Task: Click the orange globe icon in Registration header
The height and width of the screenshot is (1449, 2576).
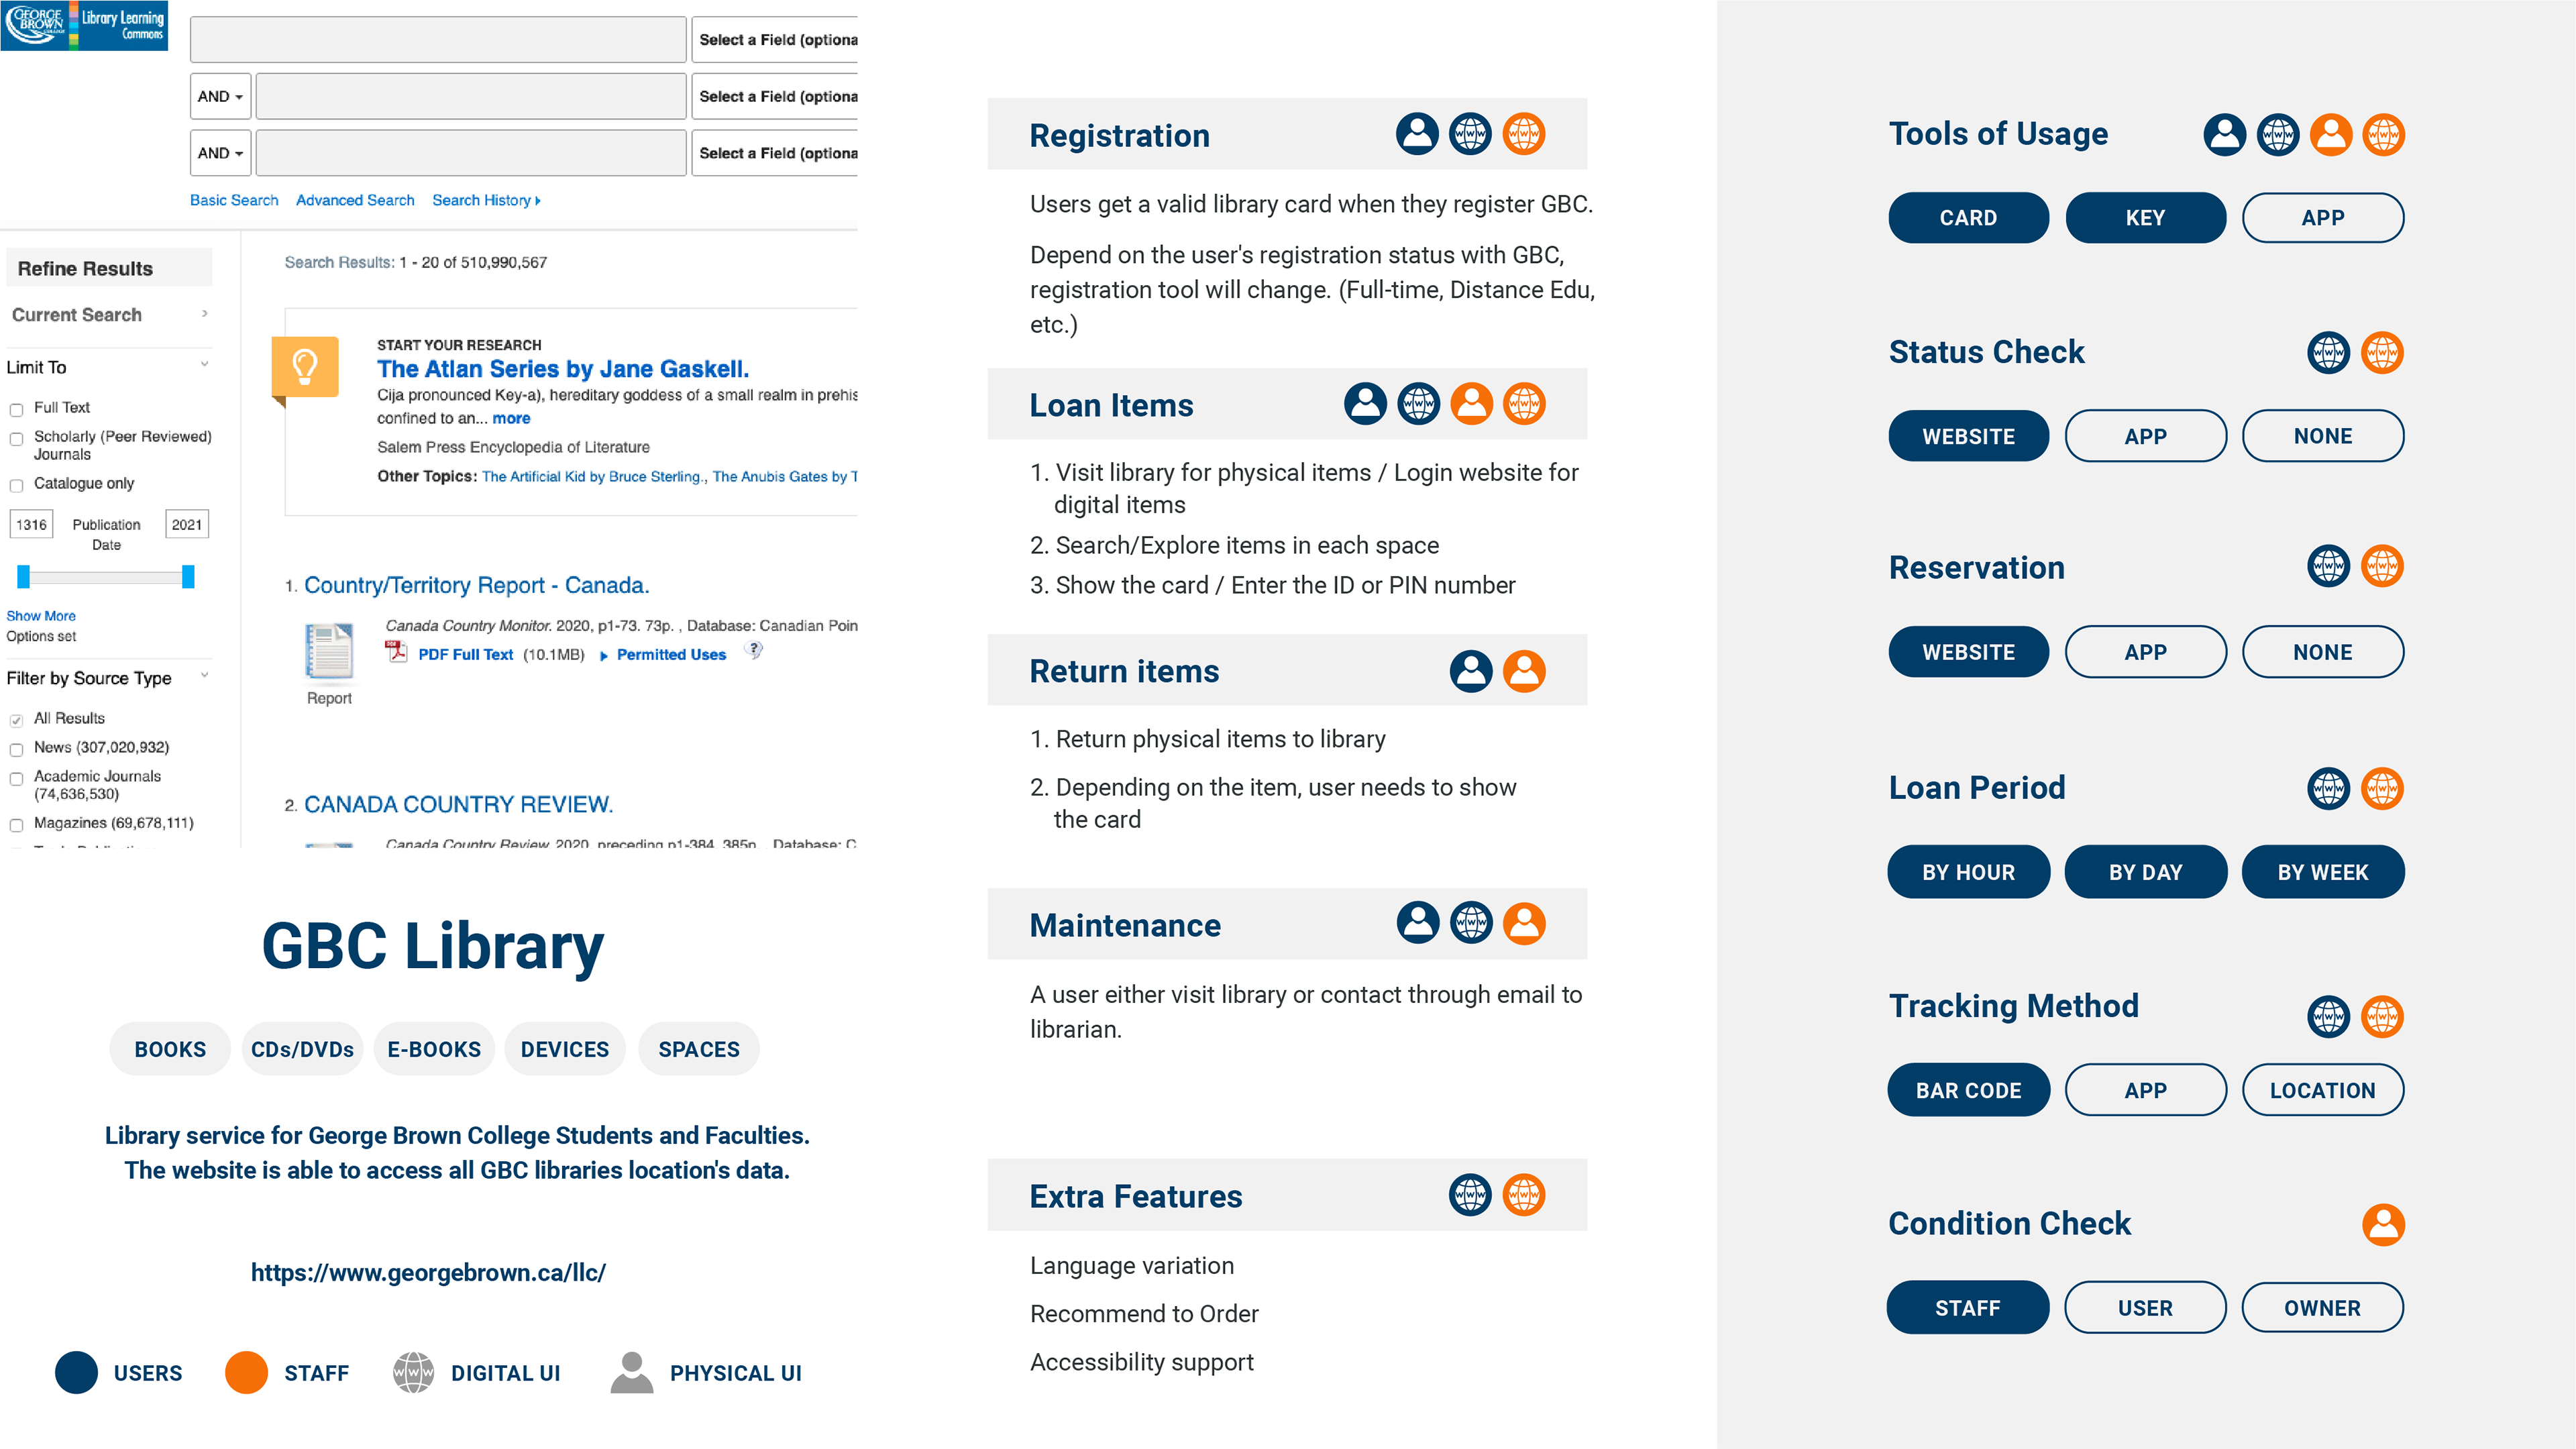Action: point(1524,134)
